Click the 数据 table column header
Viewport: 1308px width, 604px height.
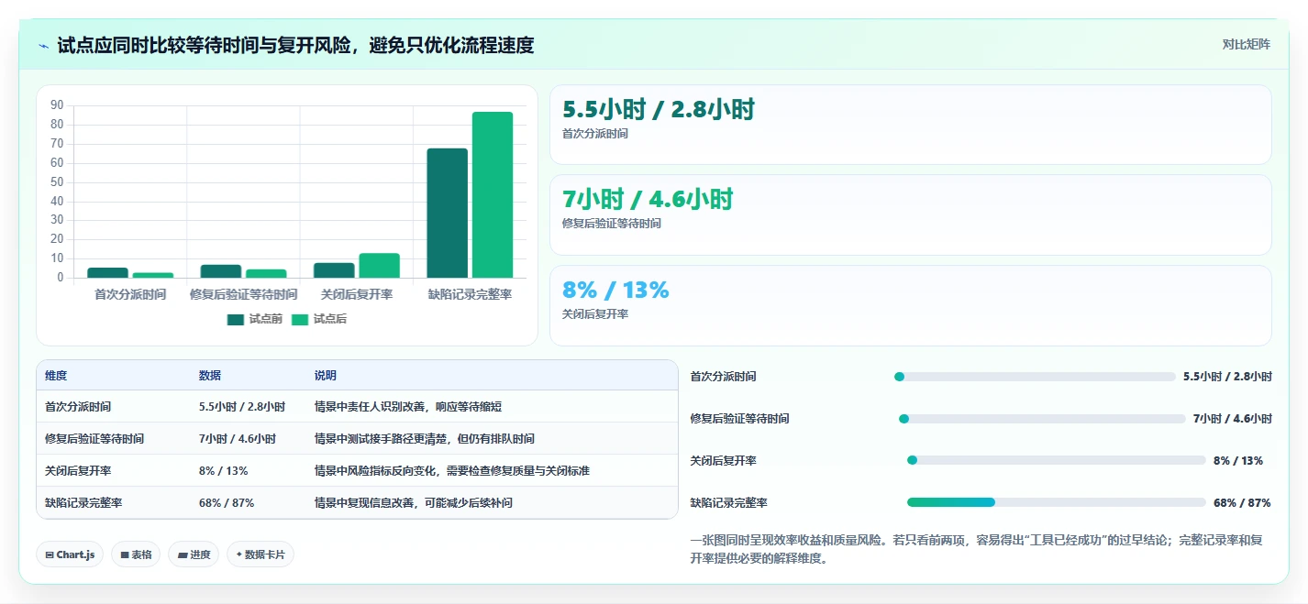(210, 376)
